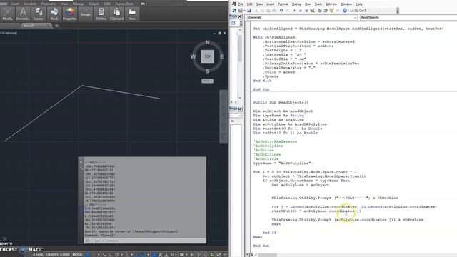Open the Add-Ins menu in VBA editor
Image resolution: width=457 pixels, height=257 pixels.
(x=331, y=4)
